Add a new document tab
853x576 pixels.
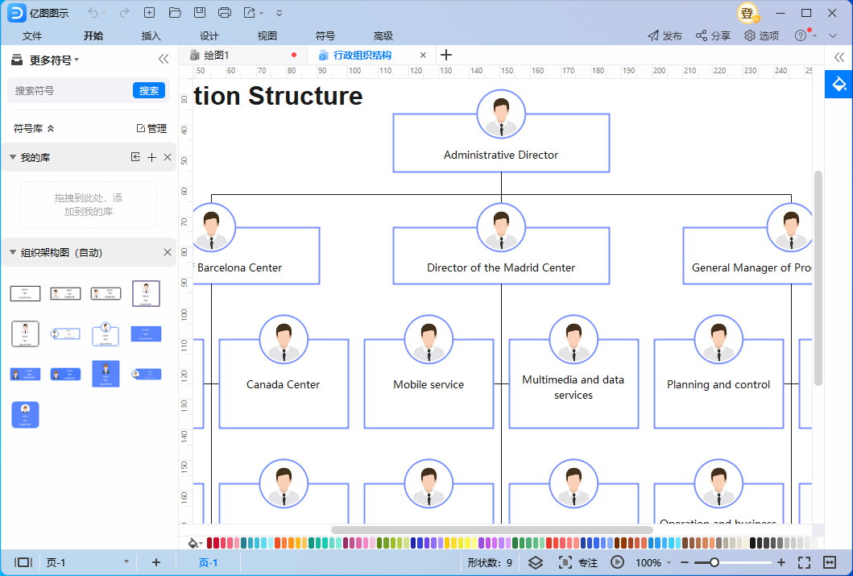tap(446, 55)
